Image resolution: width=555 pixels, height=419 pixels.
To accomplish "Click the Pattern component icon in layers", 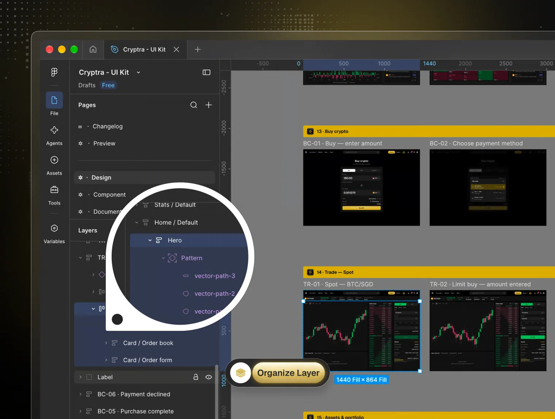I will (x=172, y=258).
